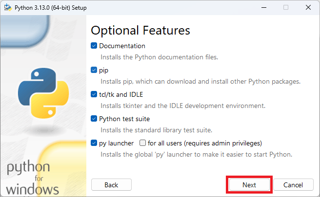The height and width of the screenshot is (197, 320).
Task: Cancel the Python setup
Action: click(x=293, y=184)
